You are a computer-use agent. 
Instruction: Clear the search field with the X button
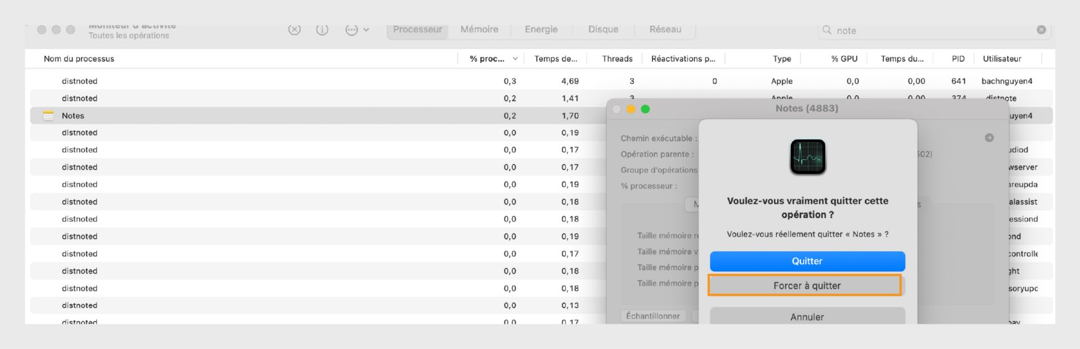[1041, 30]
